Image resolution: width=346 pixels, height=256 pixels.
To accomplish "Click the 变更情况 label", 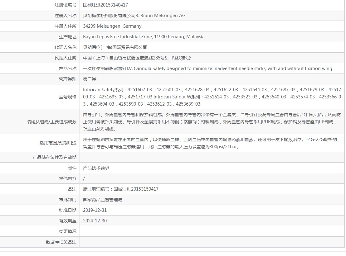I will click(67, 231).
